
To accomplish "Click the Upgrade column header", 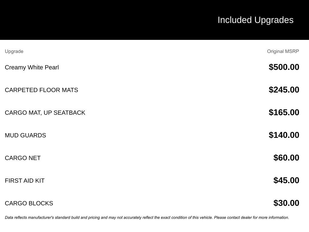I will [x=14, y=51].
